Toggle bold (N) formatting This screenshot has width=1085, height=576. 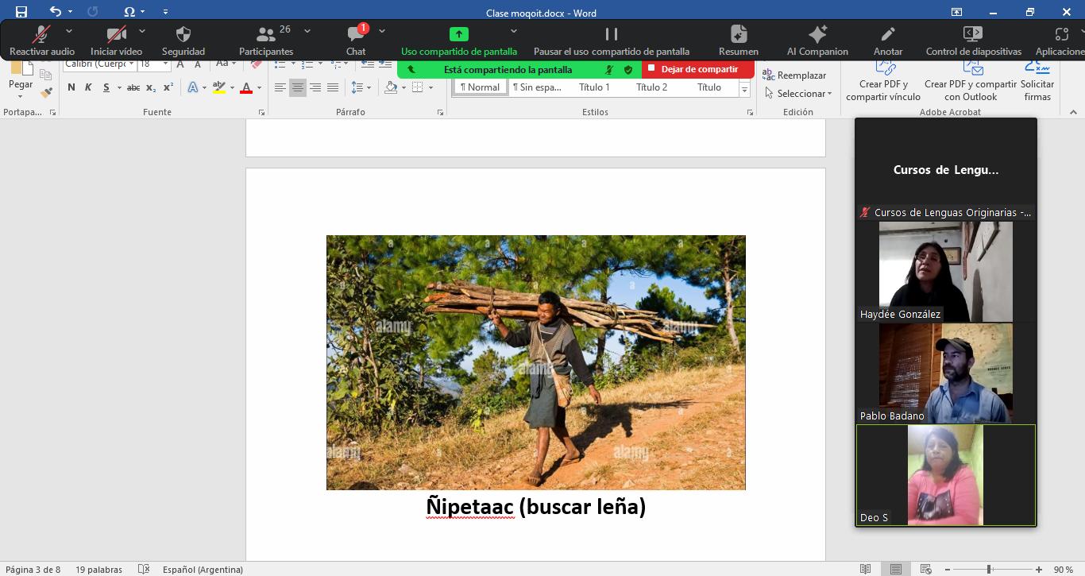[x=71, y=87]
